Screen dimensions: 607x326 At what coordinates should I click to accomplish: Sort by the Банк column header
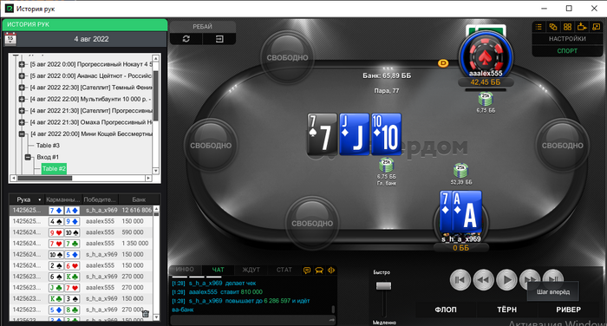(x=139, y=199)
